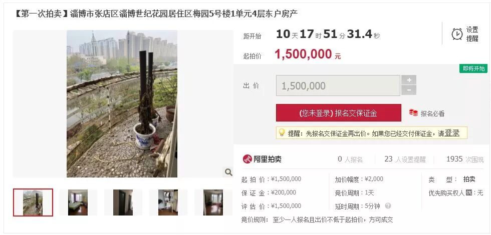Increase bid with the plus stepper
This screenshot has height=235, width=491.
[409, 80]
